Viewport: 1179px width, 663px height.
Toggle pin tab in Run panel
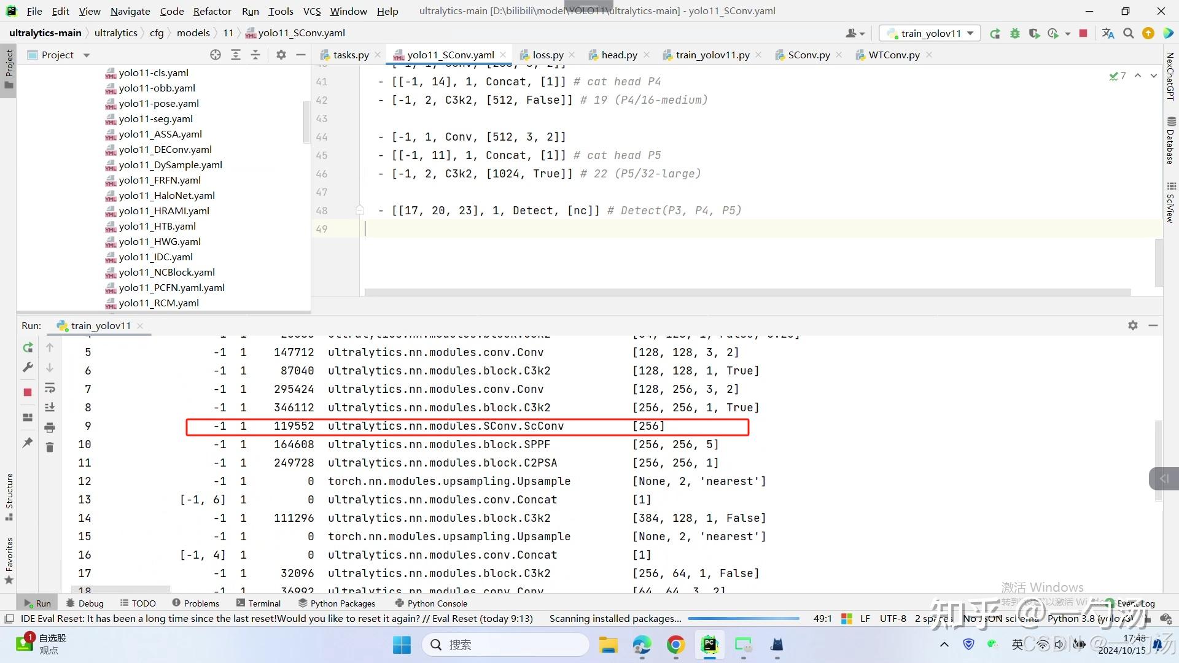click(28, 442)
